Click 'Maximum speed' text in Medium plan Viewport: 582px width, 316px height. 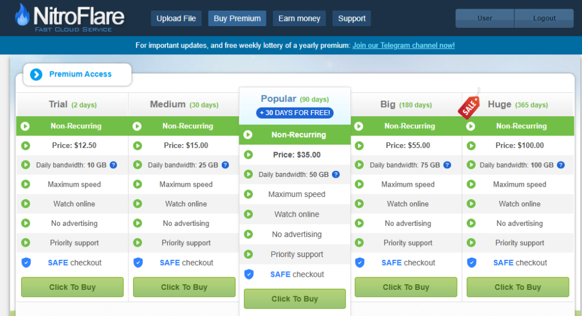click(186, 184)
